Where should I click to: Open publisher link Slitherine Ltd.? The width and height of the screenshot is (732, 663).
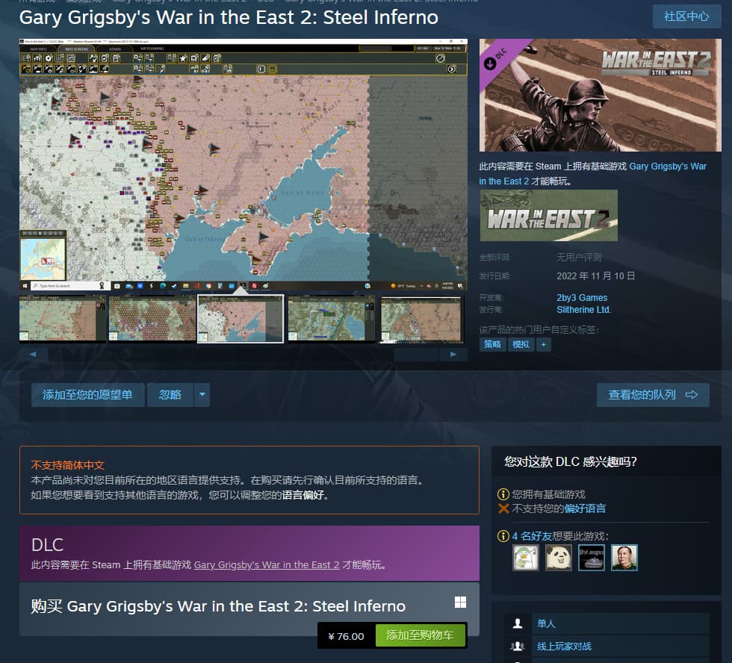(x=583, y=310)
